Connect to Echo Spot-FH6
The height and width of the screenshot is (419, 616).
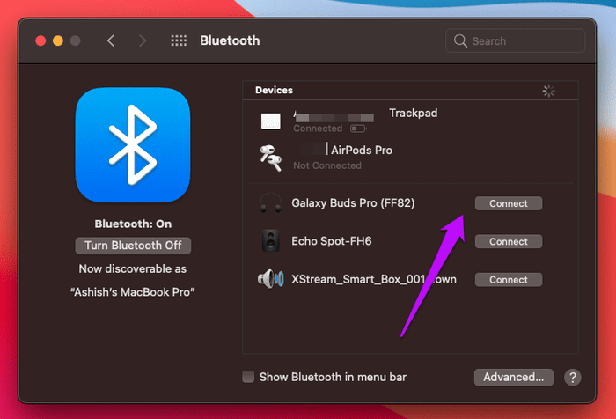pyautogui.click(x=509, y=242)
